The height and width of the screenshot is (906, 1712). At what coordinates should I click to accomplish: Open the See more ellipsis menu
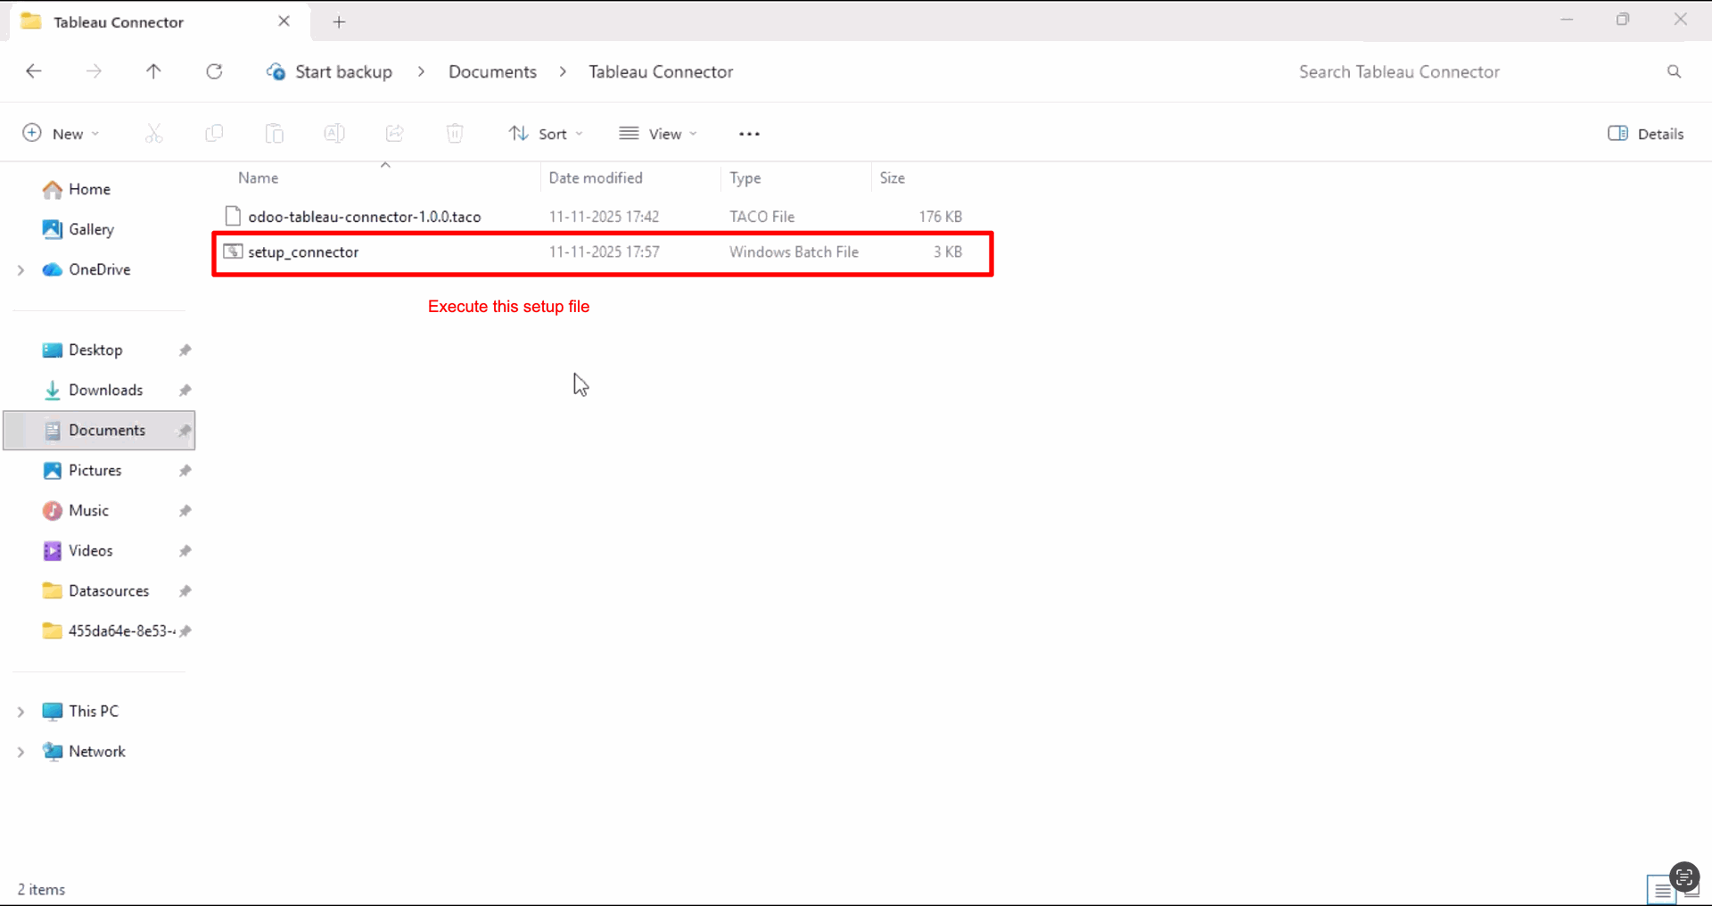click(749, 134)
